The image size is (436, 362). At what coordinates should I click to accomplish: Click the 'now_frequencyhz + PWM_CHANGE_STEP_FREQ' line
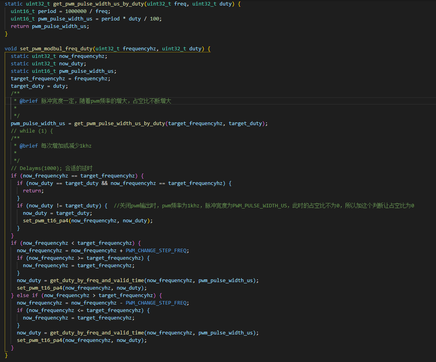click(103, 251)
